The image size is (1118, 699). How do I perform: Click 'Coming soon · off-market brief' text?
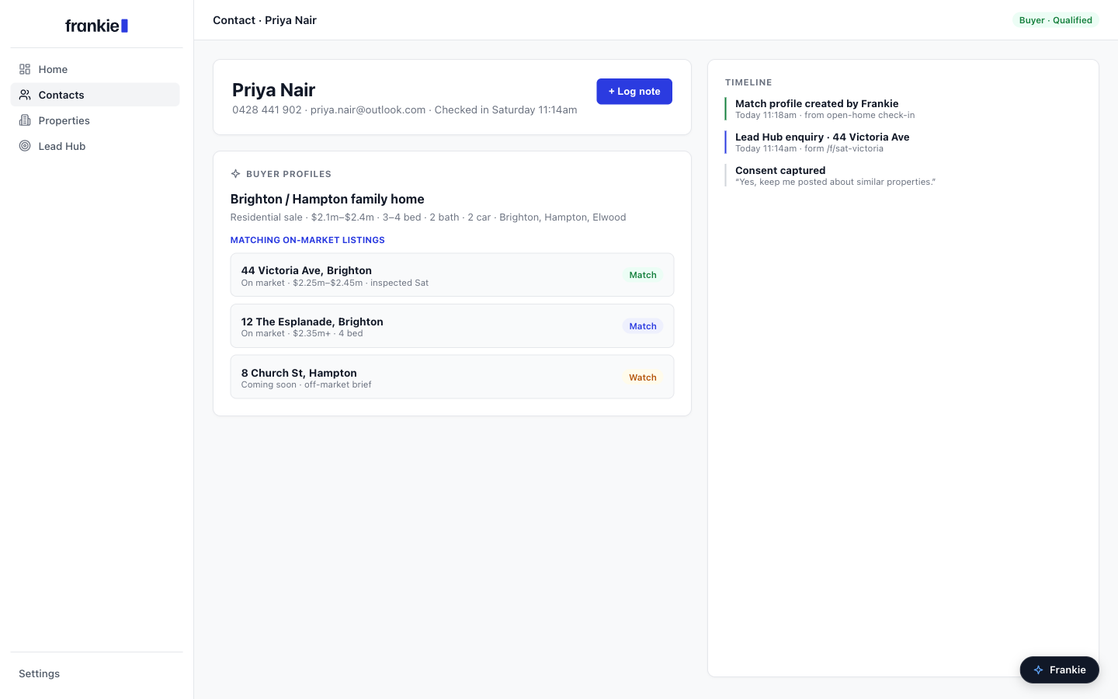click(x=306, y=384)
